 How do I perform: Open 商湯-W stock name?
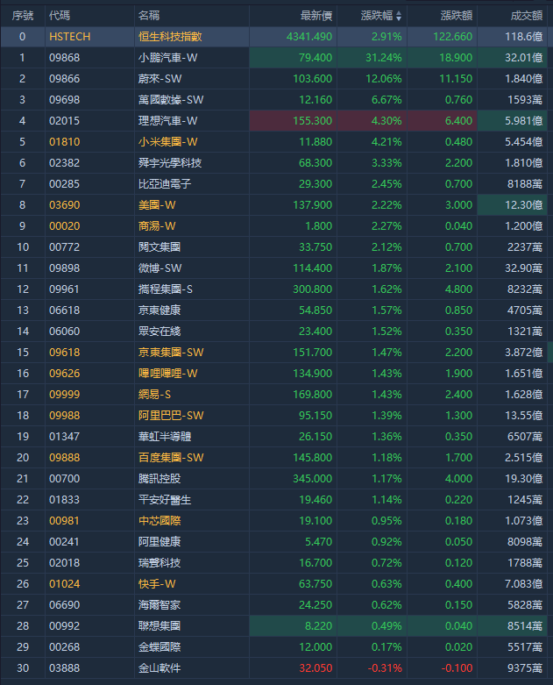pos(157,226)
